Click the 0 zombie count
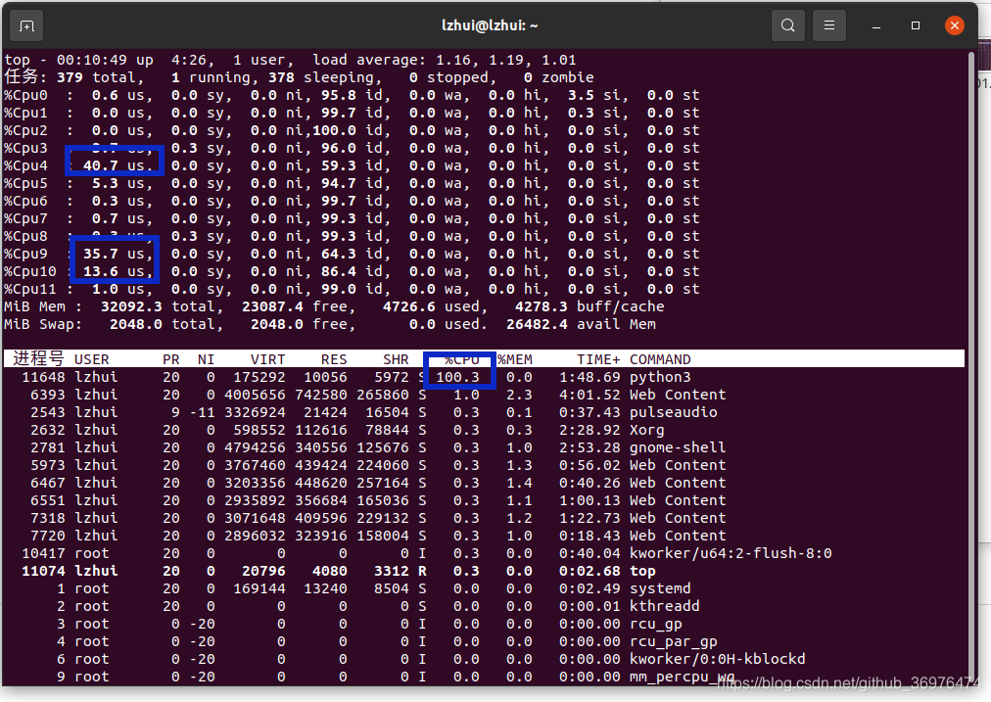The height and width of the screenshot is (702, 991). point(528,77)
